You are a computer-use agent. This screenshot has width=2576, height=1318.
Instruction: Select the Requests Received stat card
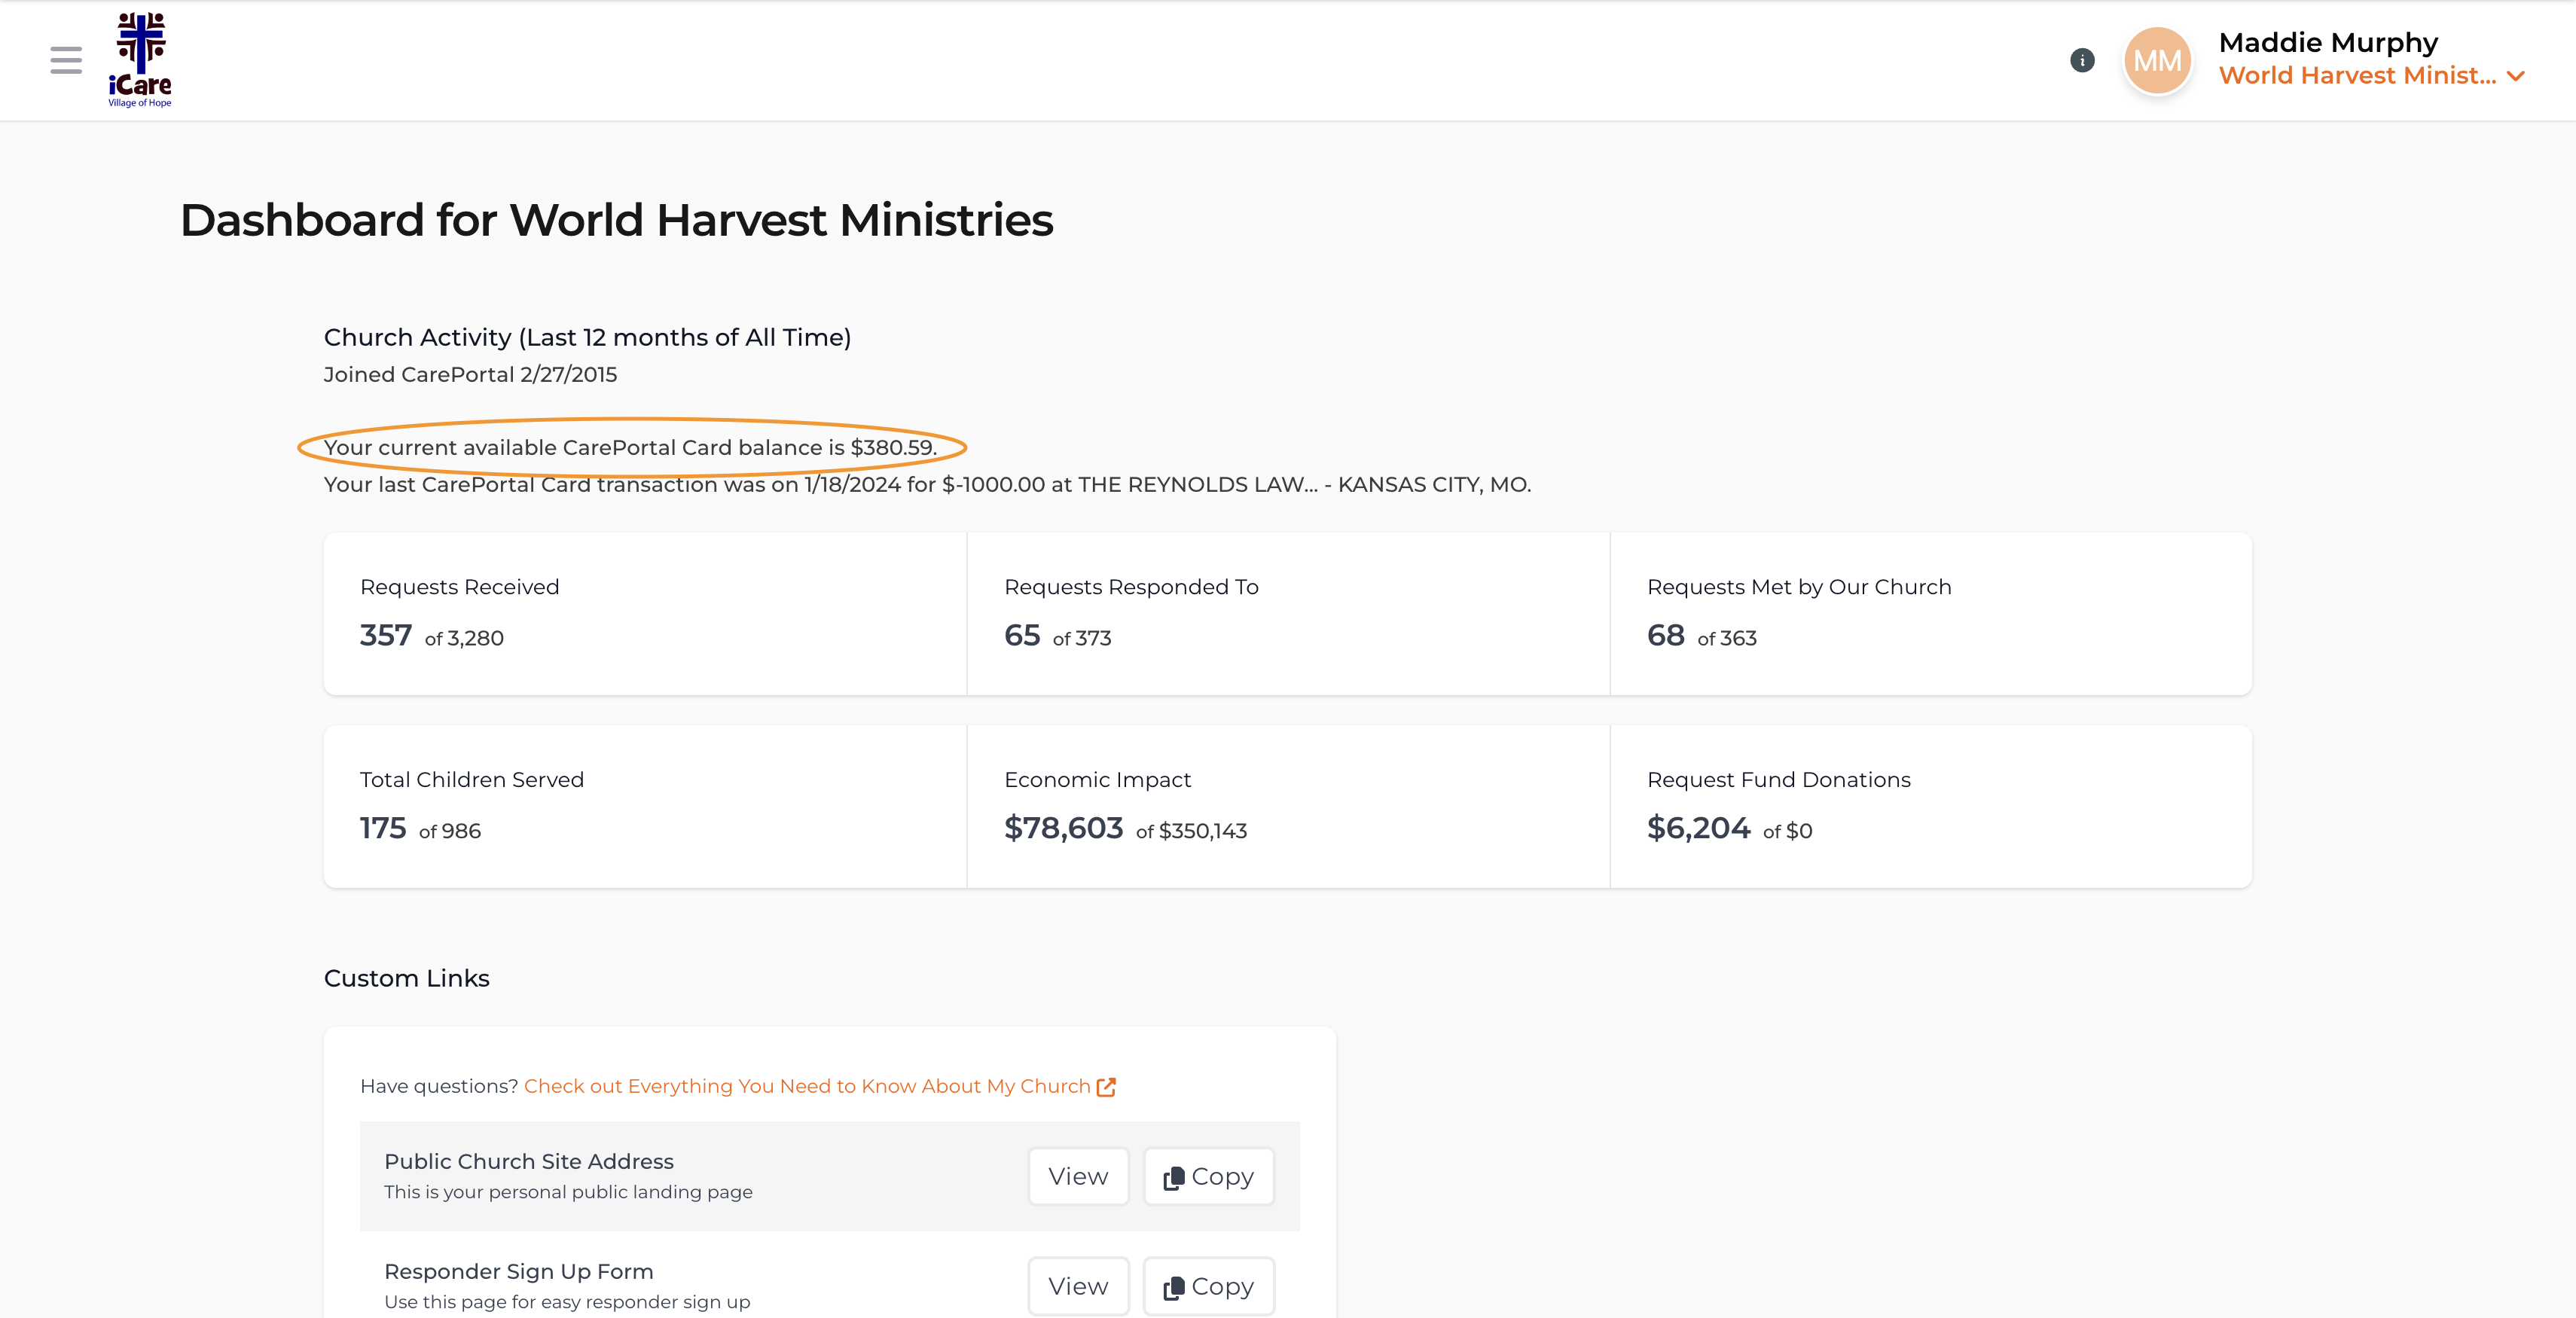[x=645, y=613]
